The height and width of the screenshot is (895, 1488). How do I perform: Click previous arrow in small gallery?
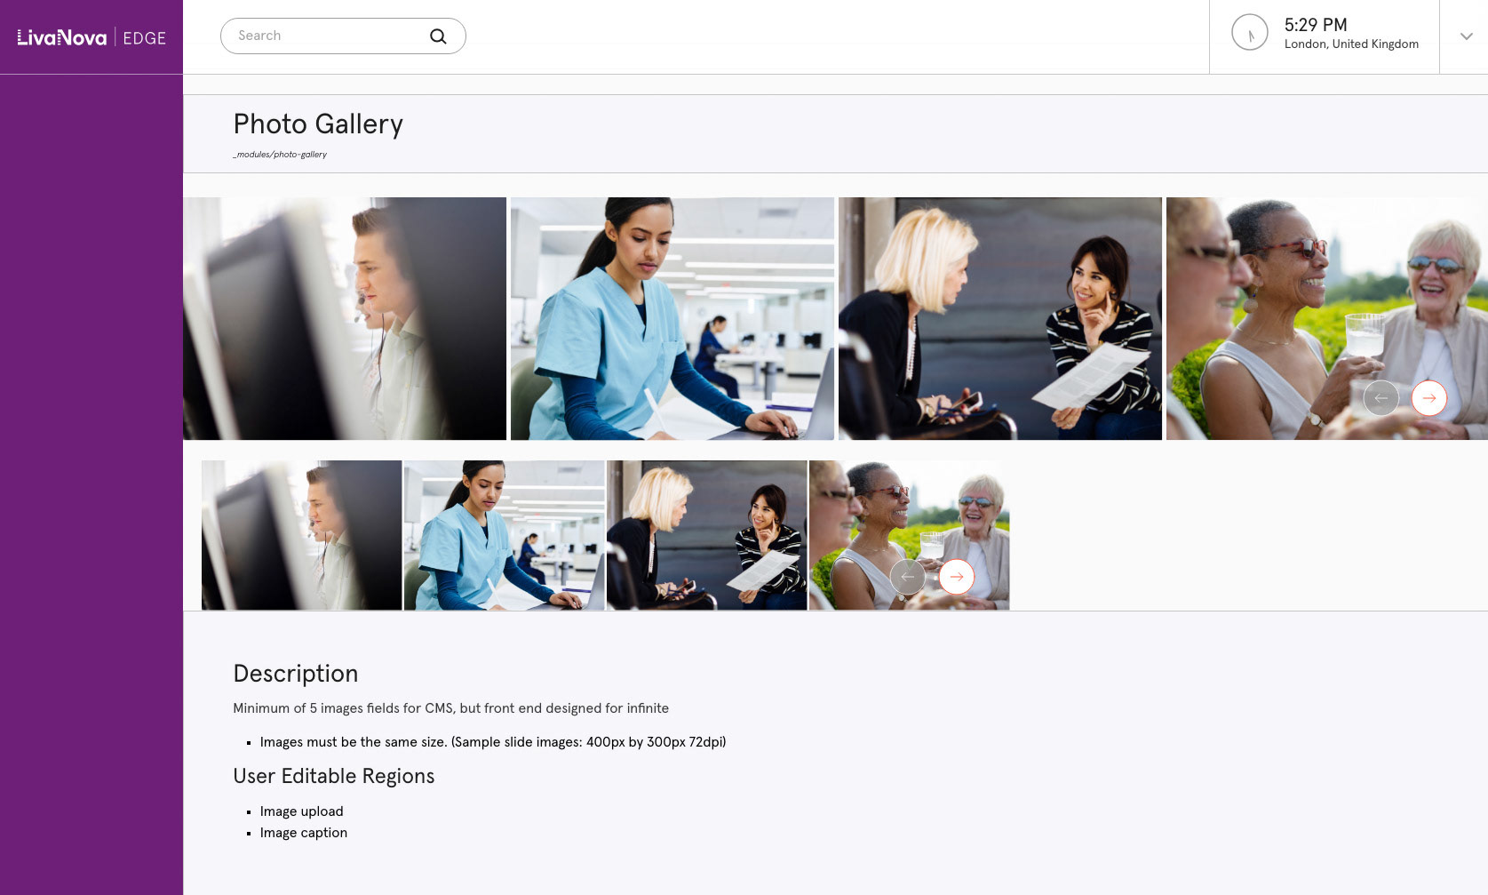tap(907, 577)
